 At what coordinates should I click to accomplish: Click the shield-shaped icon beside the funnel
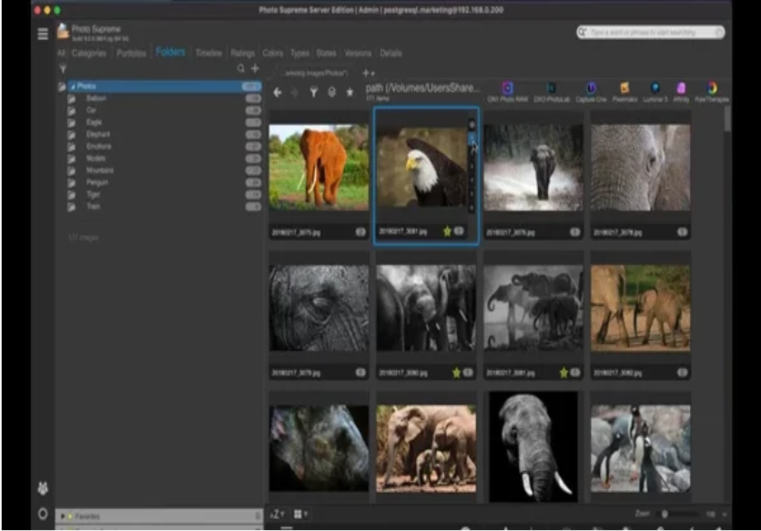(x=332, y=92)
